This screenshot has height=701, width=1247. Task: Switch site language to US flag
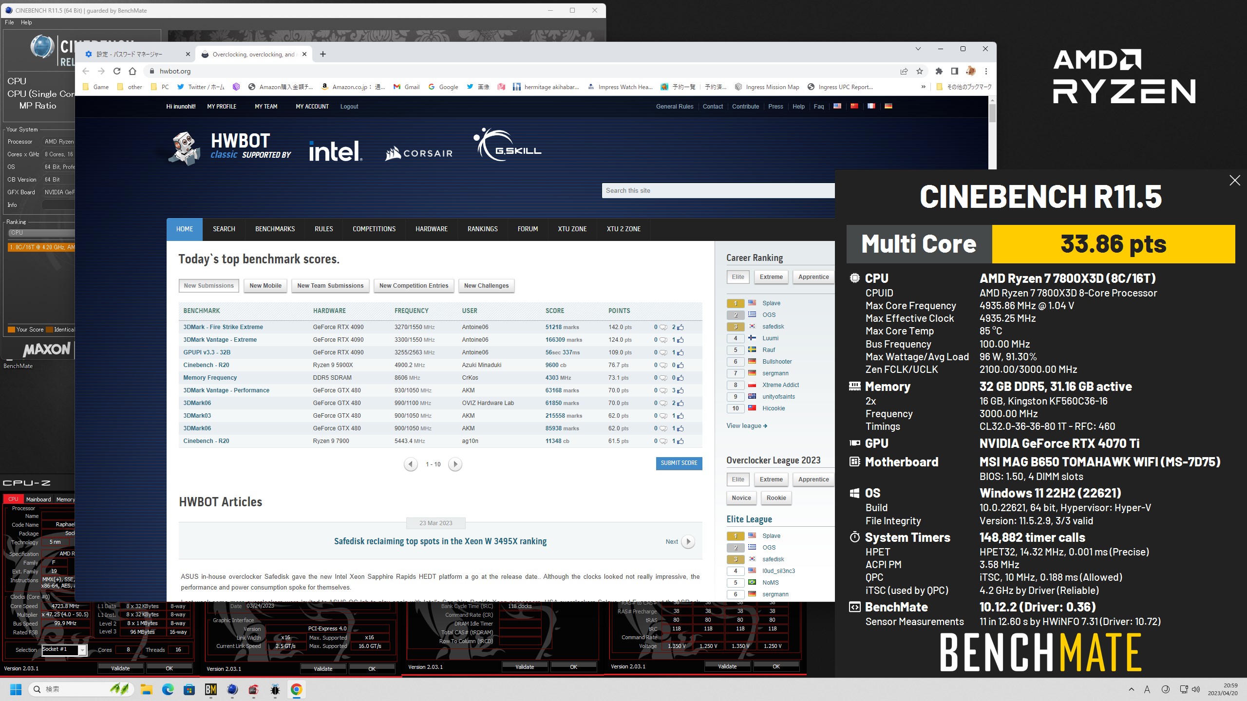coord(837,106)
